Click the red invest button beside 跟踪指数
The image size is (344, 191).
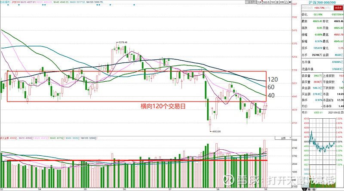coord(338,8)
